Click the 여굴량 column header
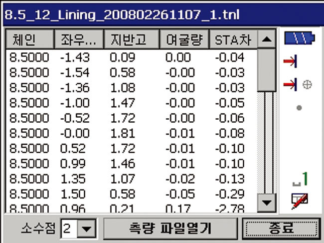The width and height of the screenshot is (324, 243). tap(183, 39)
